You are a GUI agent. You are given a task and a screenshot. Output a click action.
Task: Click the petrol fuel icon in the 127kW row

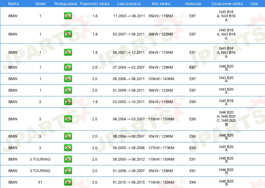[68, 147]
